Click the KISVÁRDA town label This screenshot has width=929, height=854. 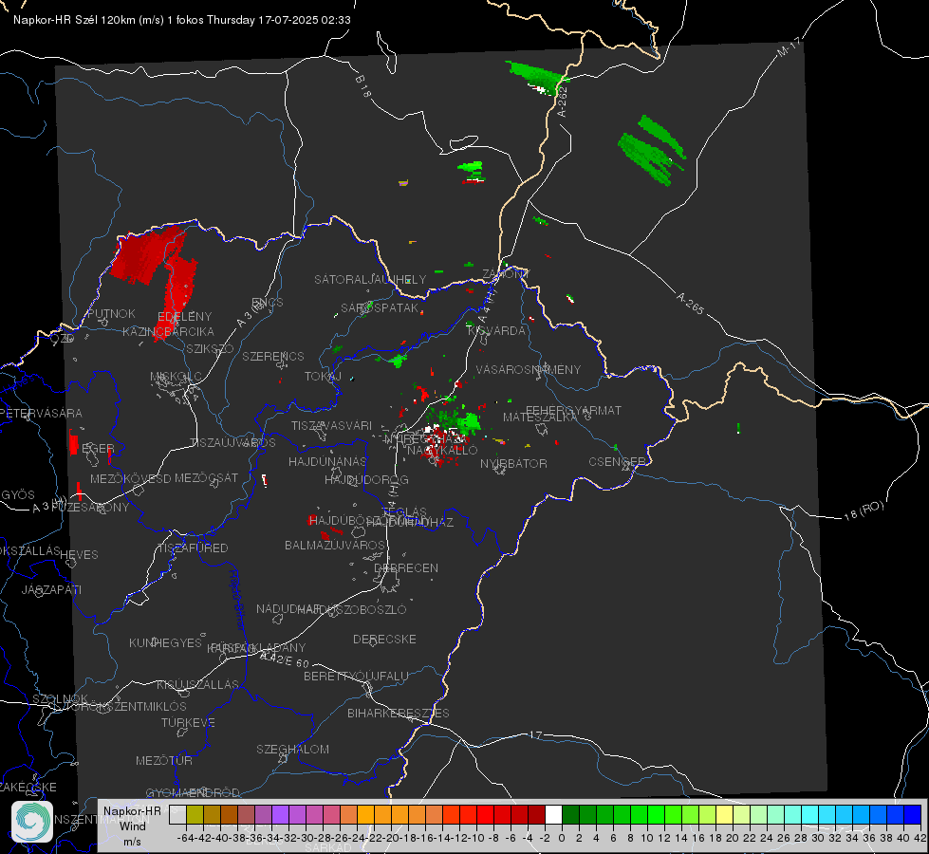click(497, 331)
